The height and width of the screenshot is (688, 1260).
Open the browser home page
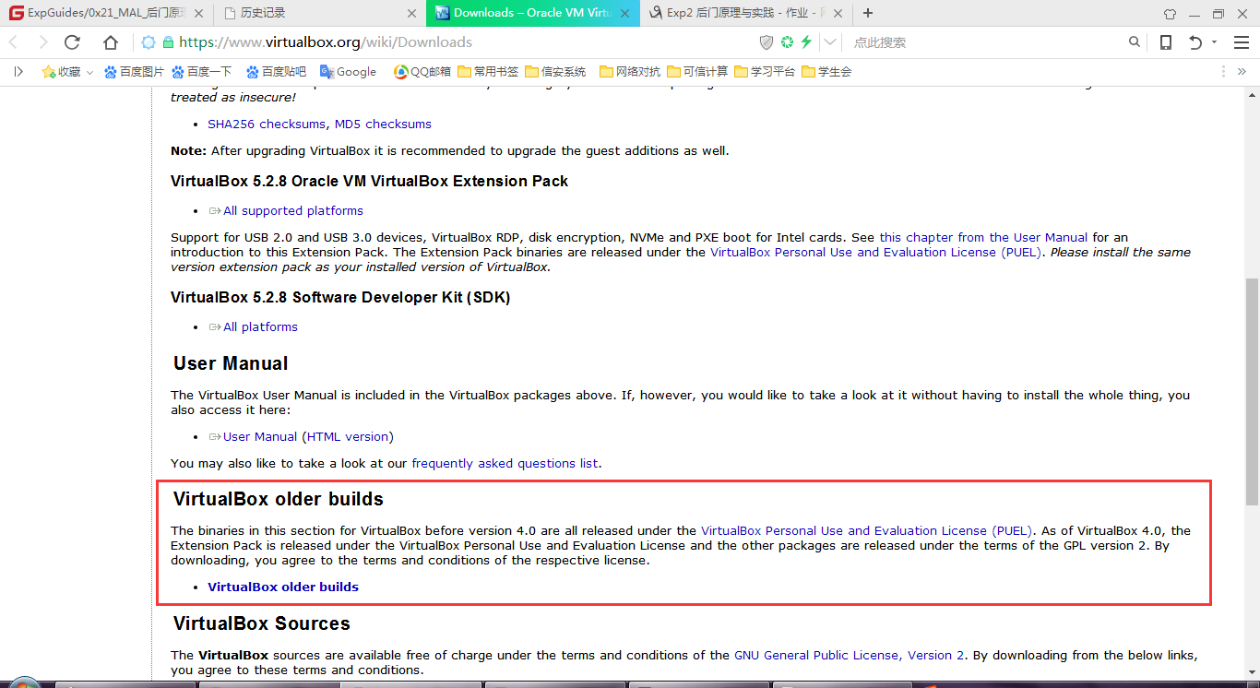click(111, 42)
